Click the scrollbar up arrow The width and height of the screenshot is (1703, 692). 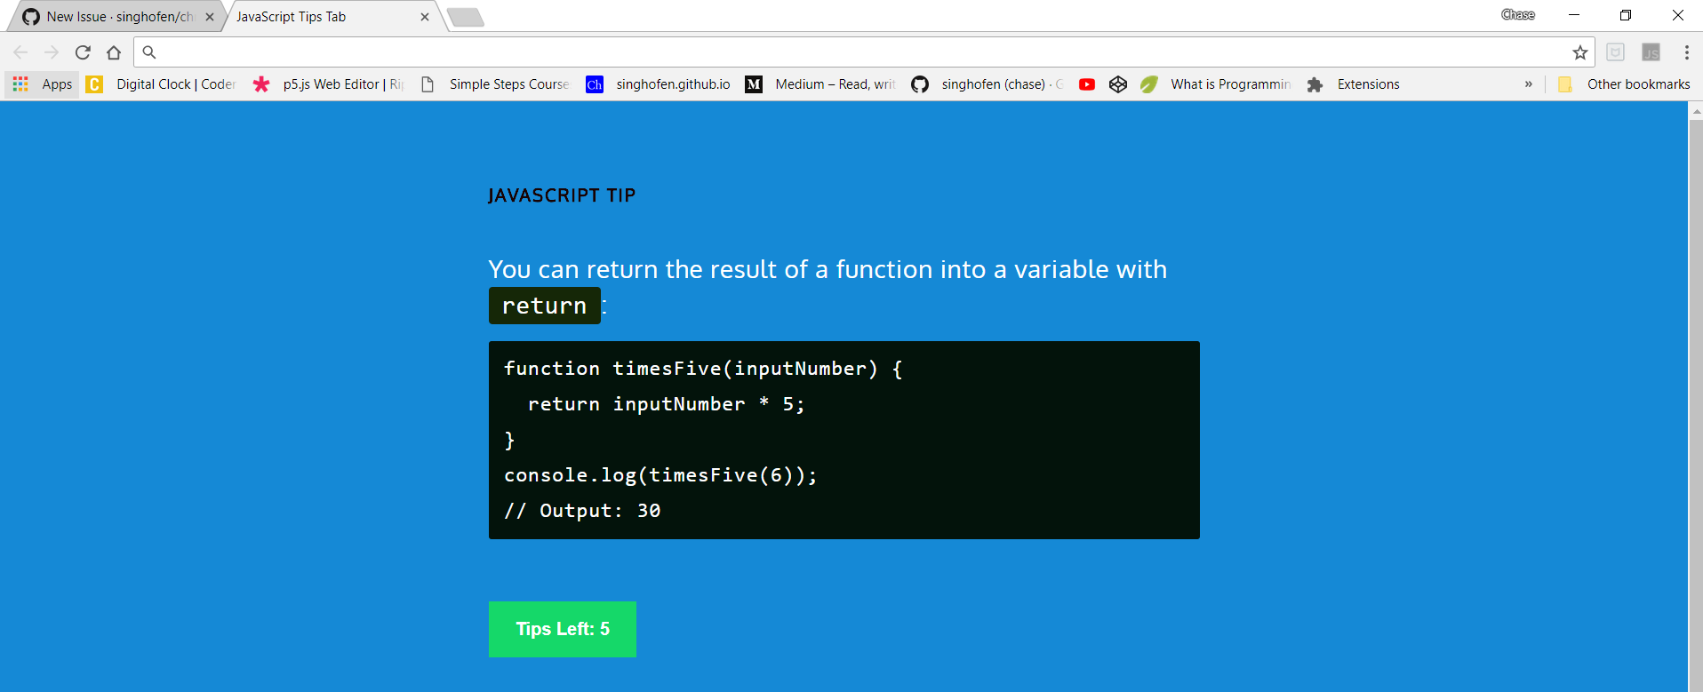pos(1696,112)
